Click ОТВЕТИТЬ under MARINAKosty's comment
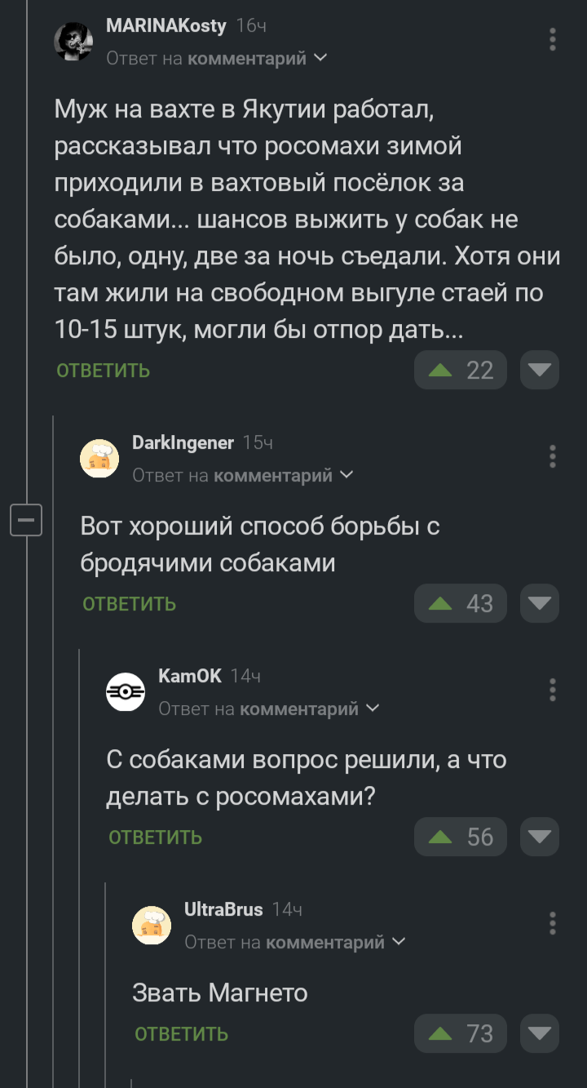Screen dimensions: 587x1088 (104, 371)
